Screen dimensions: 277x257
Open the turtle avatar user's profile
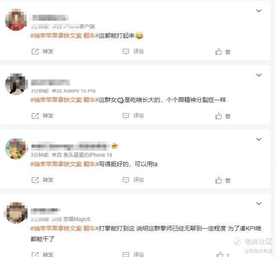coord(16,149)
